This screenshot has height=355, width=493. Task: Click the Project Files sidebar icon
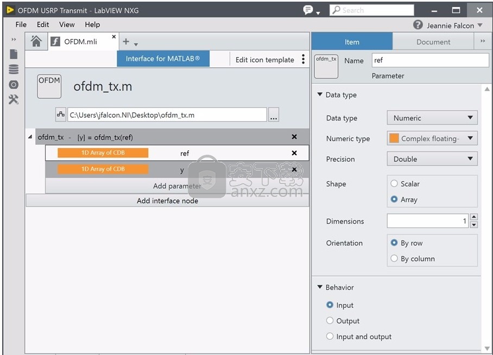point(14,54)
